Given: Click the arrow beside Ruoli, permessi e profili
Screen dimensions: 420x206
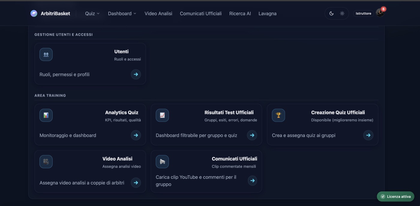Looking at the screenshot, I should click(136, 74).
